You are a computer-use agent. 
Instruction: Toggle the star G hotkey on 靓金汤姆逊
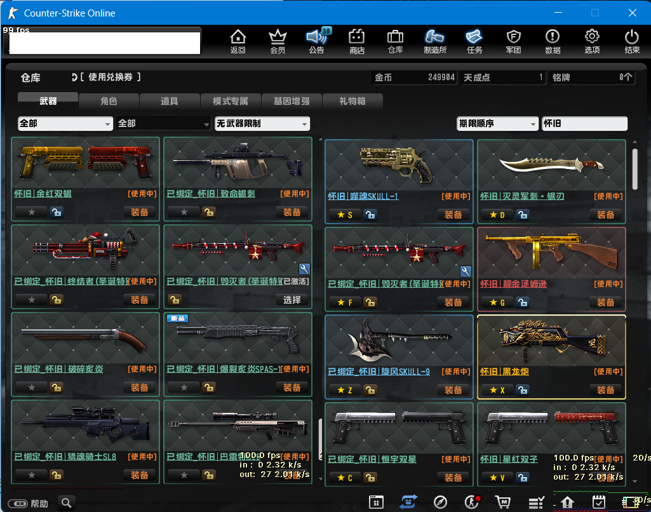pos(497,302)
